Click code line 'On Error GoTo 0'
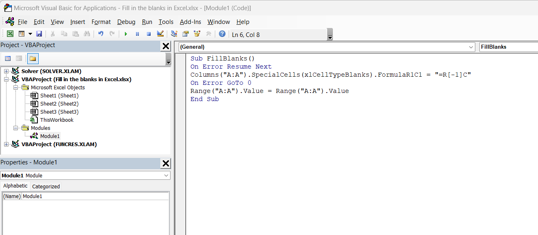The image size is (538, 235). [221, 83]
